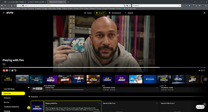Open the hamburger menu beside pluto logo

click(4, 13)
